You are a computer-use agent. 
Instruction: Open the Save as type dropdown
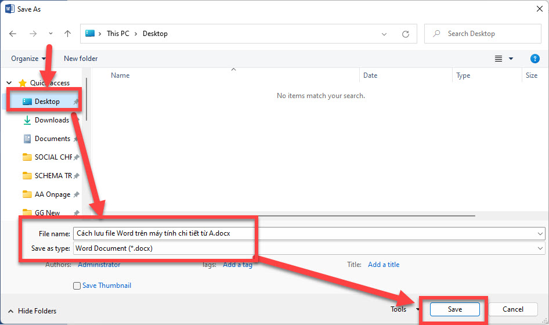click(x=540, y=248)
